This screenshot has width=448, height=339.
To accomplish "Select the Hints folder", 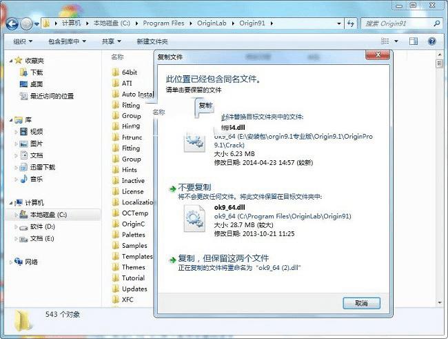I will pos(129,170).
